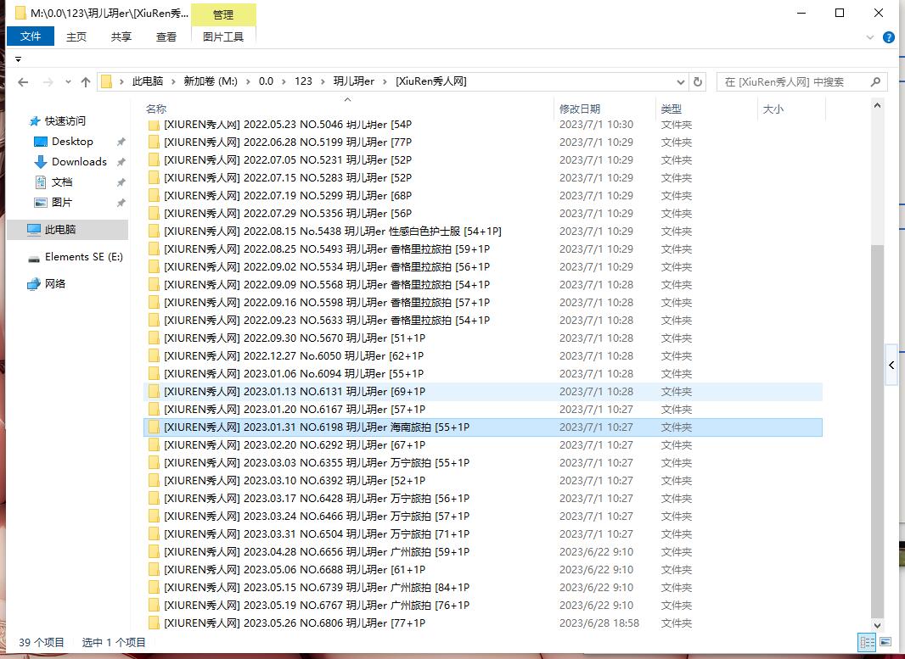Viewport: 905px width, 659px height.
Task: Expand chevron after 0.0 breadcrumb
Action: [284, 82]
